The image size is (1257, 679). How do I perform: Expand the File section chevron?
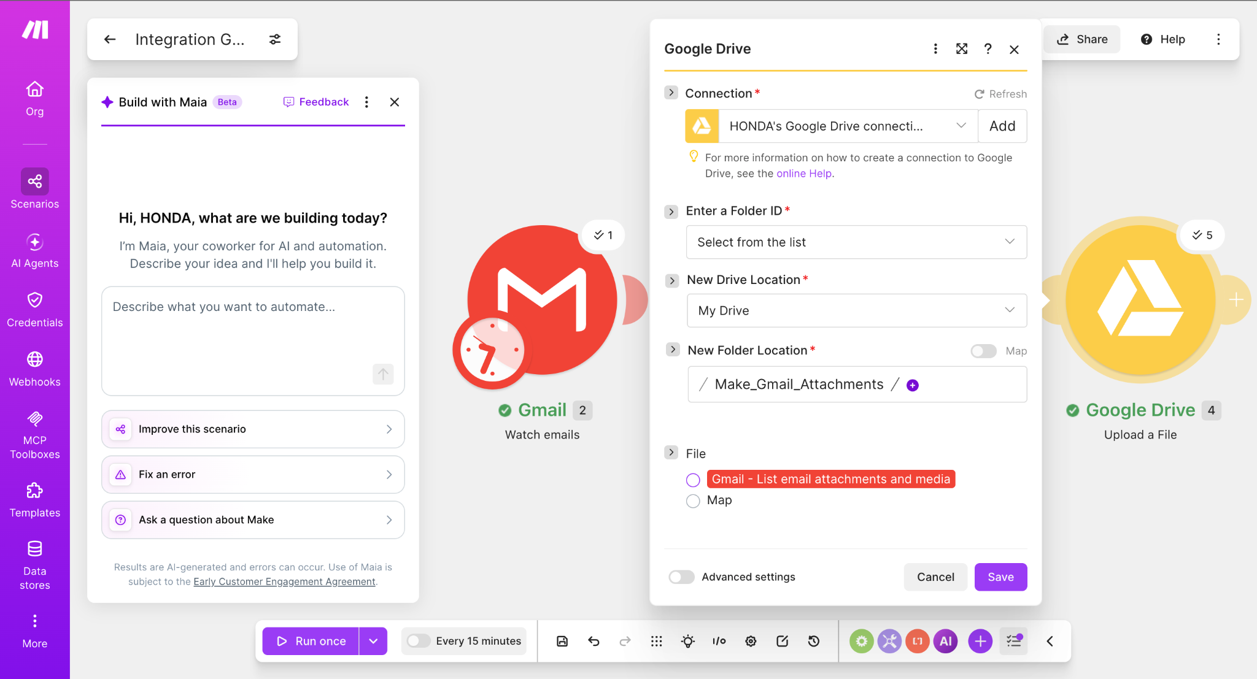tap(671, 453)
